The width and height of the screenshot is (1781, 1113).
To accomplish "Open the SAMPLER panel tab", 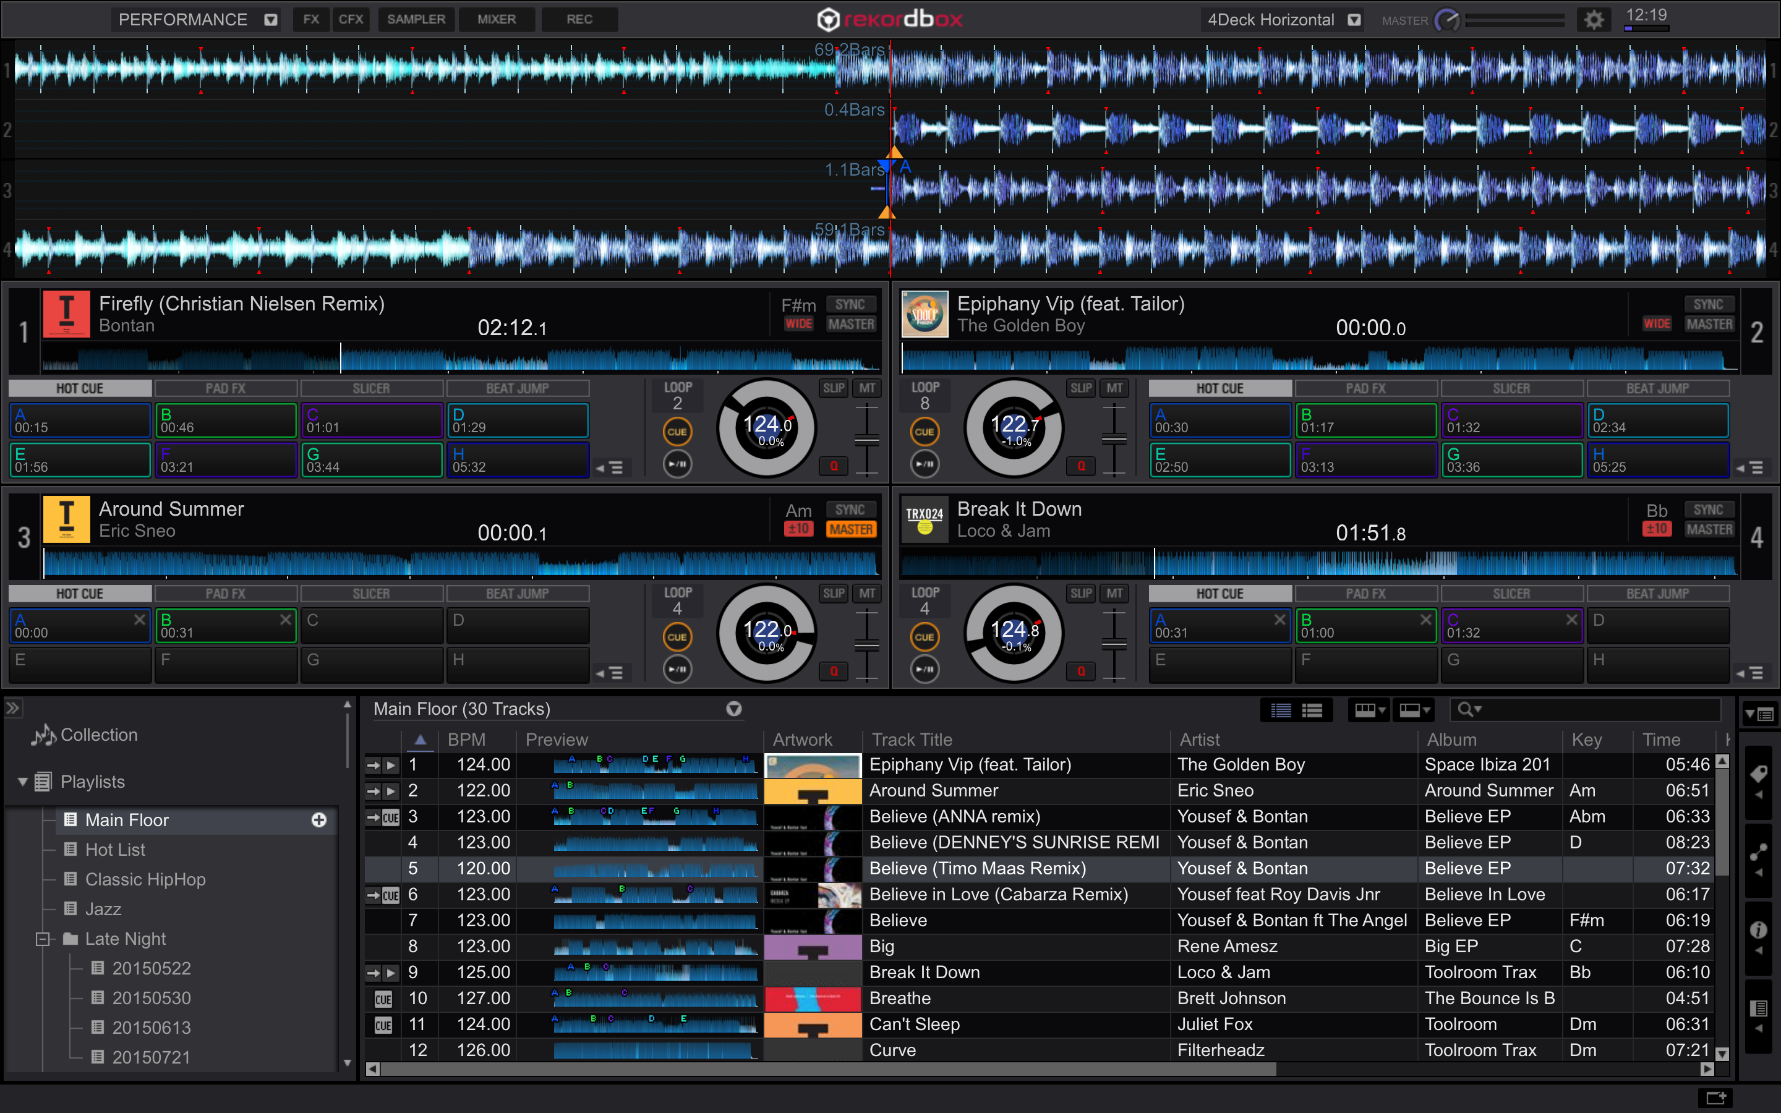I will coord(416,19).
